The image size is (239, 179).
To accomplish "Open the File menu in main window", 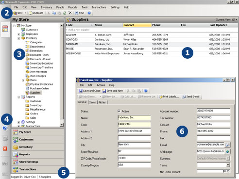I will [x=16, y=7].
